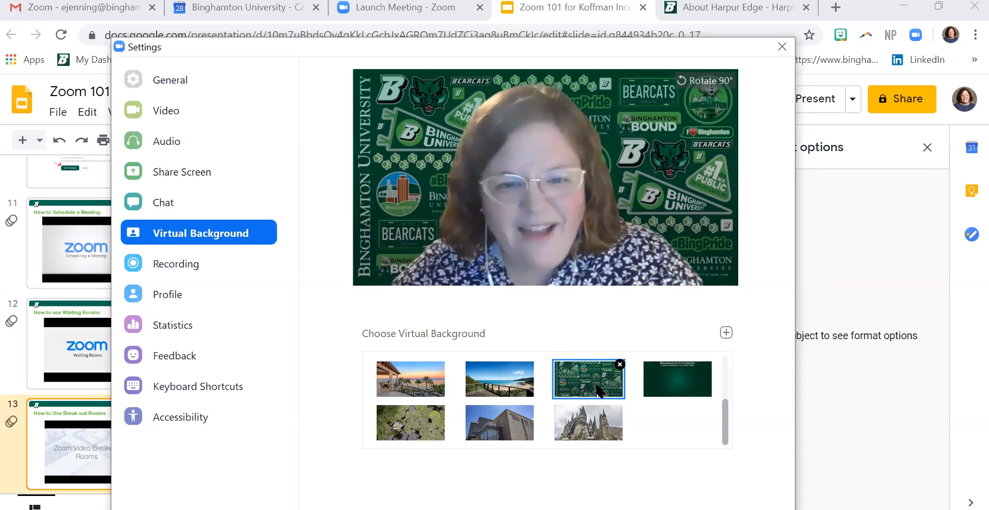Click the Zoom browser extension icon

click(x=916, y=35)
